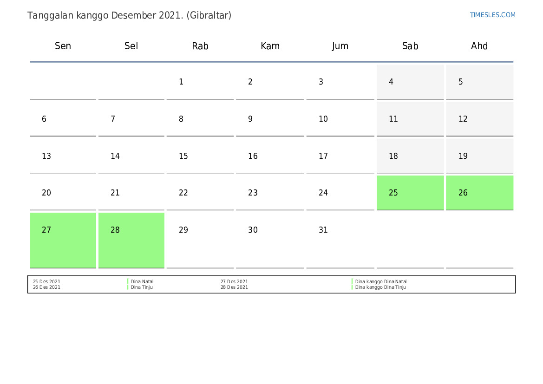Select the green December 25 cell
Image resolution: width=543 pixels, height=384 pixels.
pos(410,193)
